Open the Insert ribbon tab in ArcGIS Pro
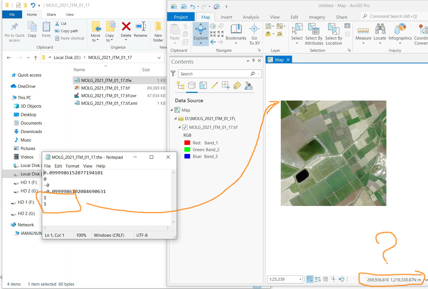Viewport: 428px width, 289px height. (226, 17)
